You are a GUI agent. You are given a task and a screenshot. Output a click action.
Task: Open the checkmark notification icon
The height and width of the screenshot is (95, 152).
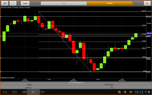click(119, 92)
